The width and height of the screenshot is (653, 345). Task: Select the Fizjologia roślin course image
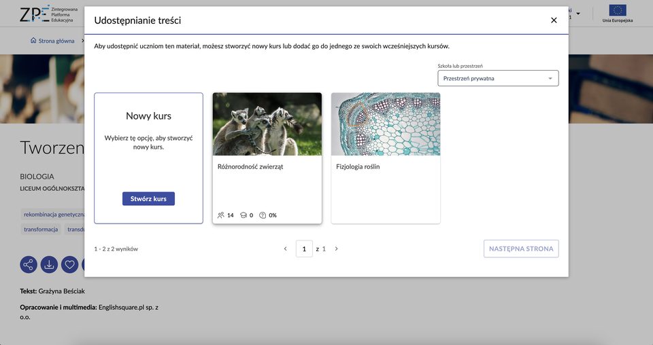[x=385, y=124]
